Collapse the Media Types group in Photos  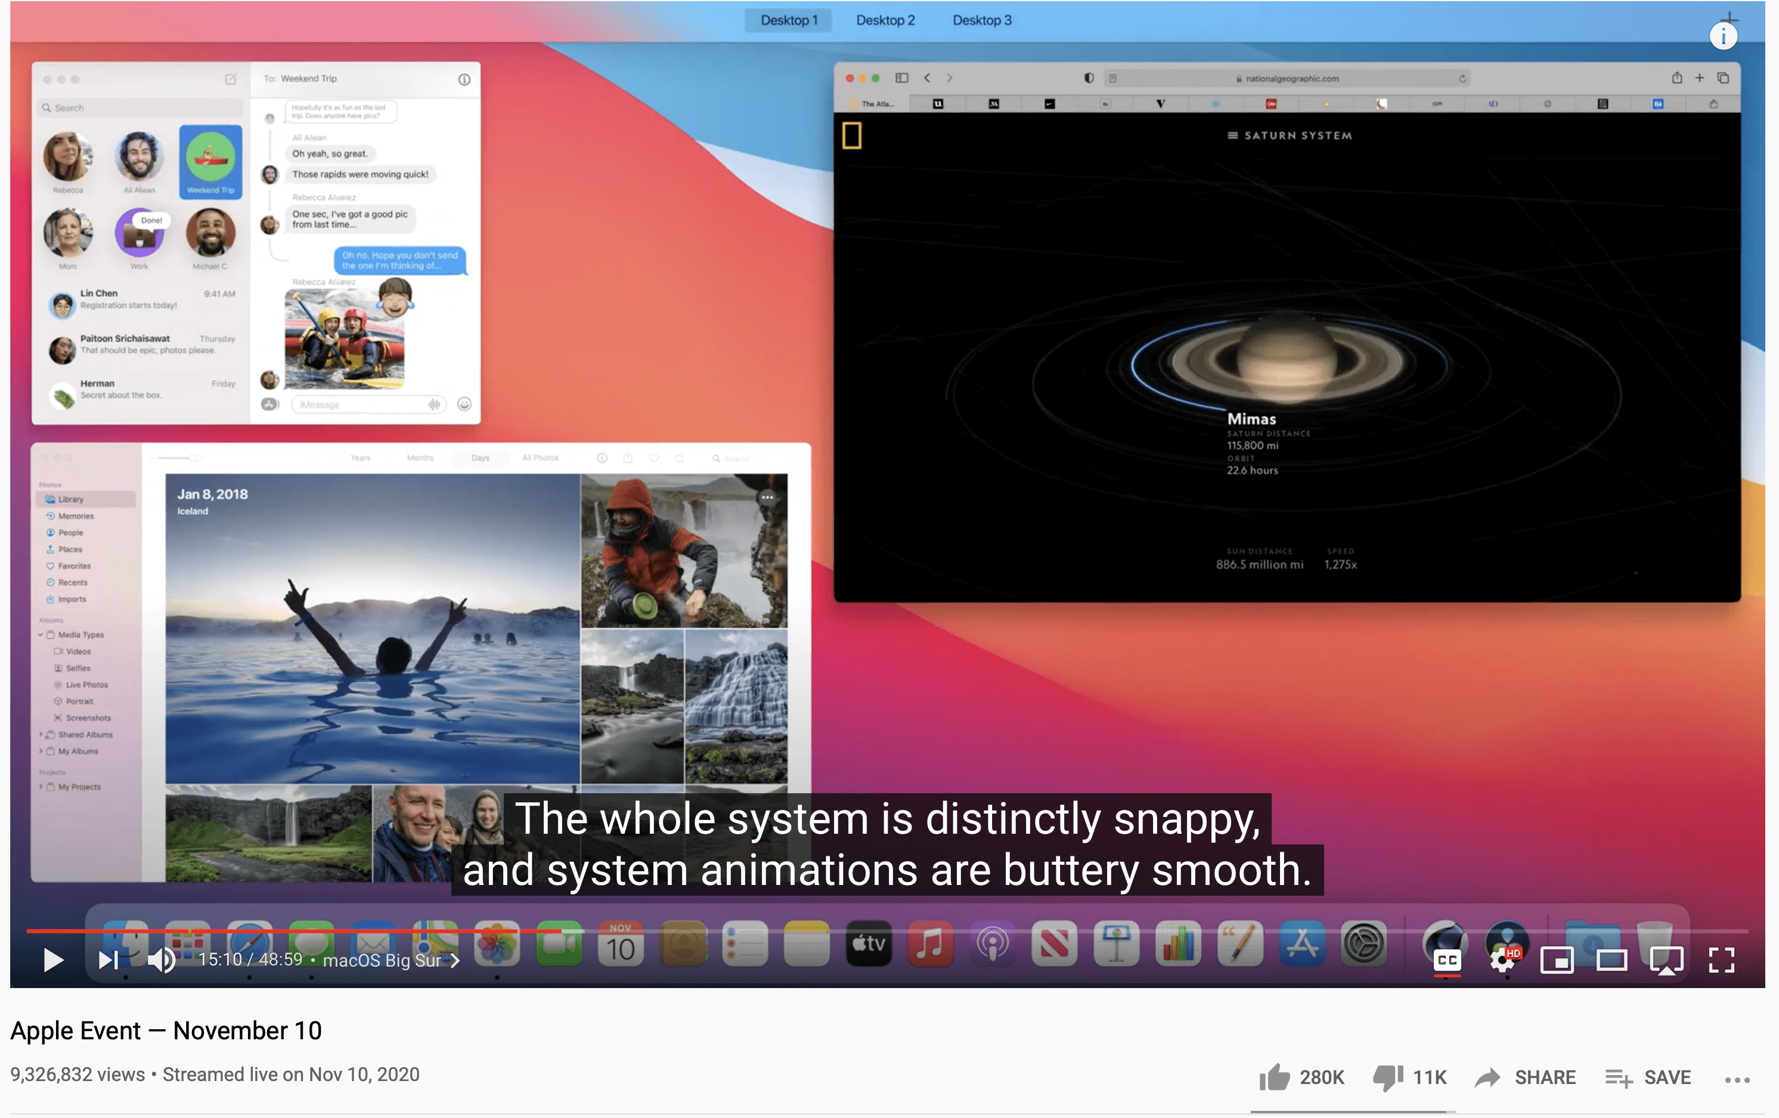[41, 635]
